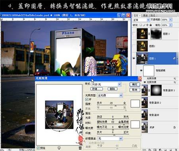Viewport: 179px width, 151px height.
Task: Toggle the 开 (light on) checkbox
Action: (x=87, y=99)
